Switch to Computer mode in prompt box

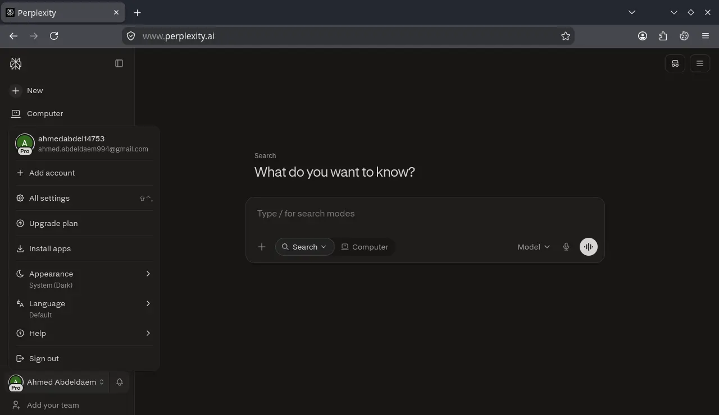coord(365,247)
